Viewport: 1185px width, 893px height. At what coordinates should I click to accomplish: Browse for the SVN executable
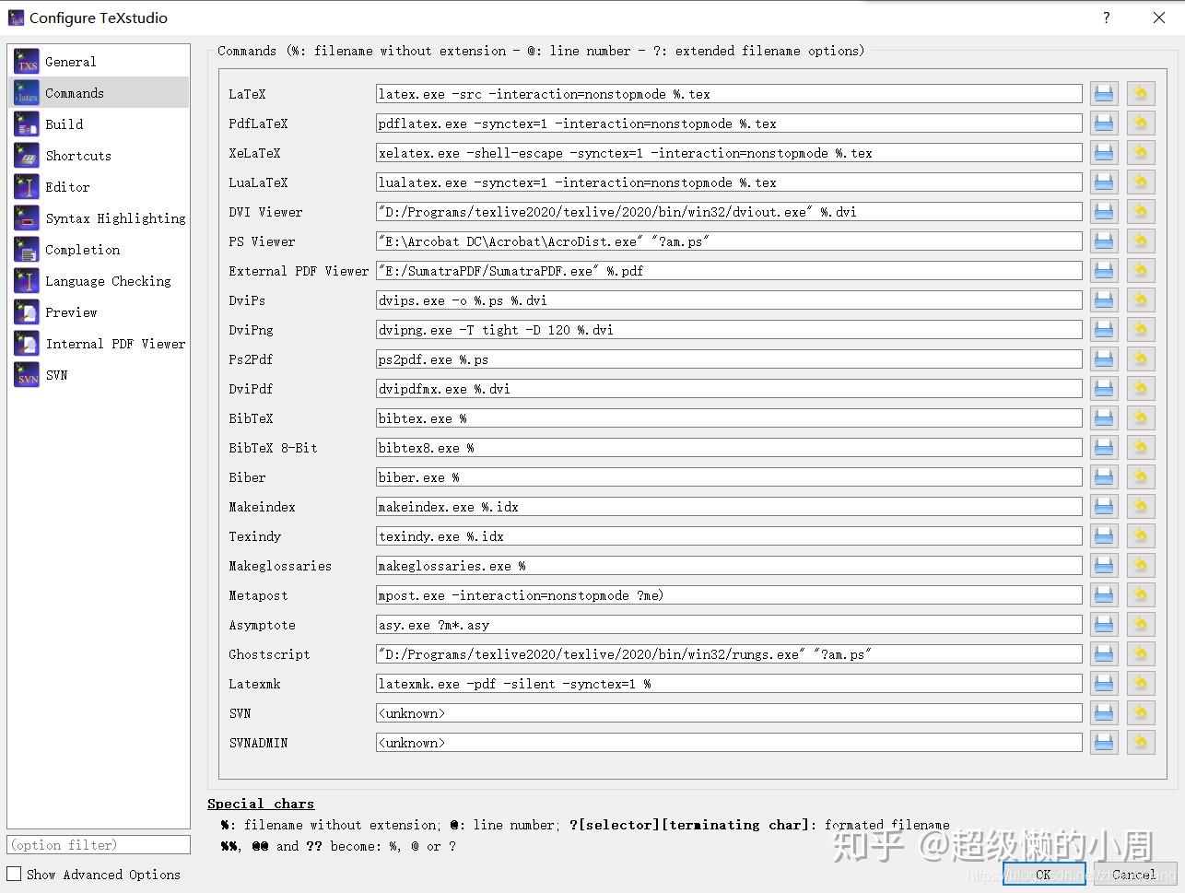(1104, 712)
